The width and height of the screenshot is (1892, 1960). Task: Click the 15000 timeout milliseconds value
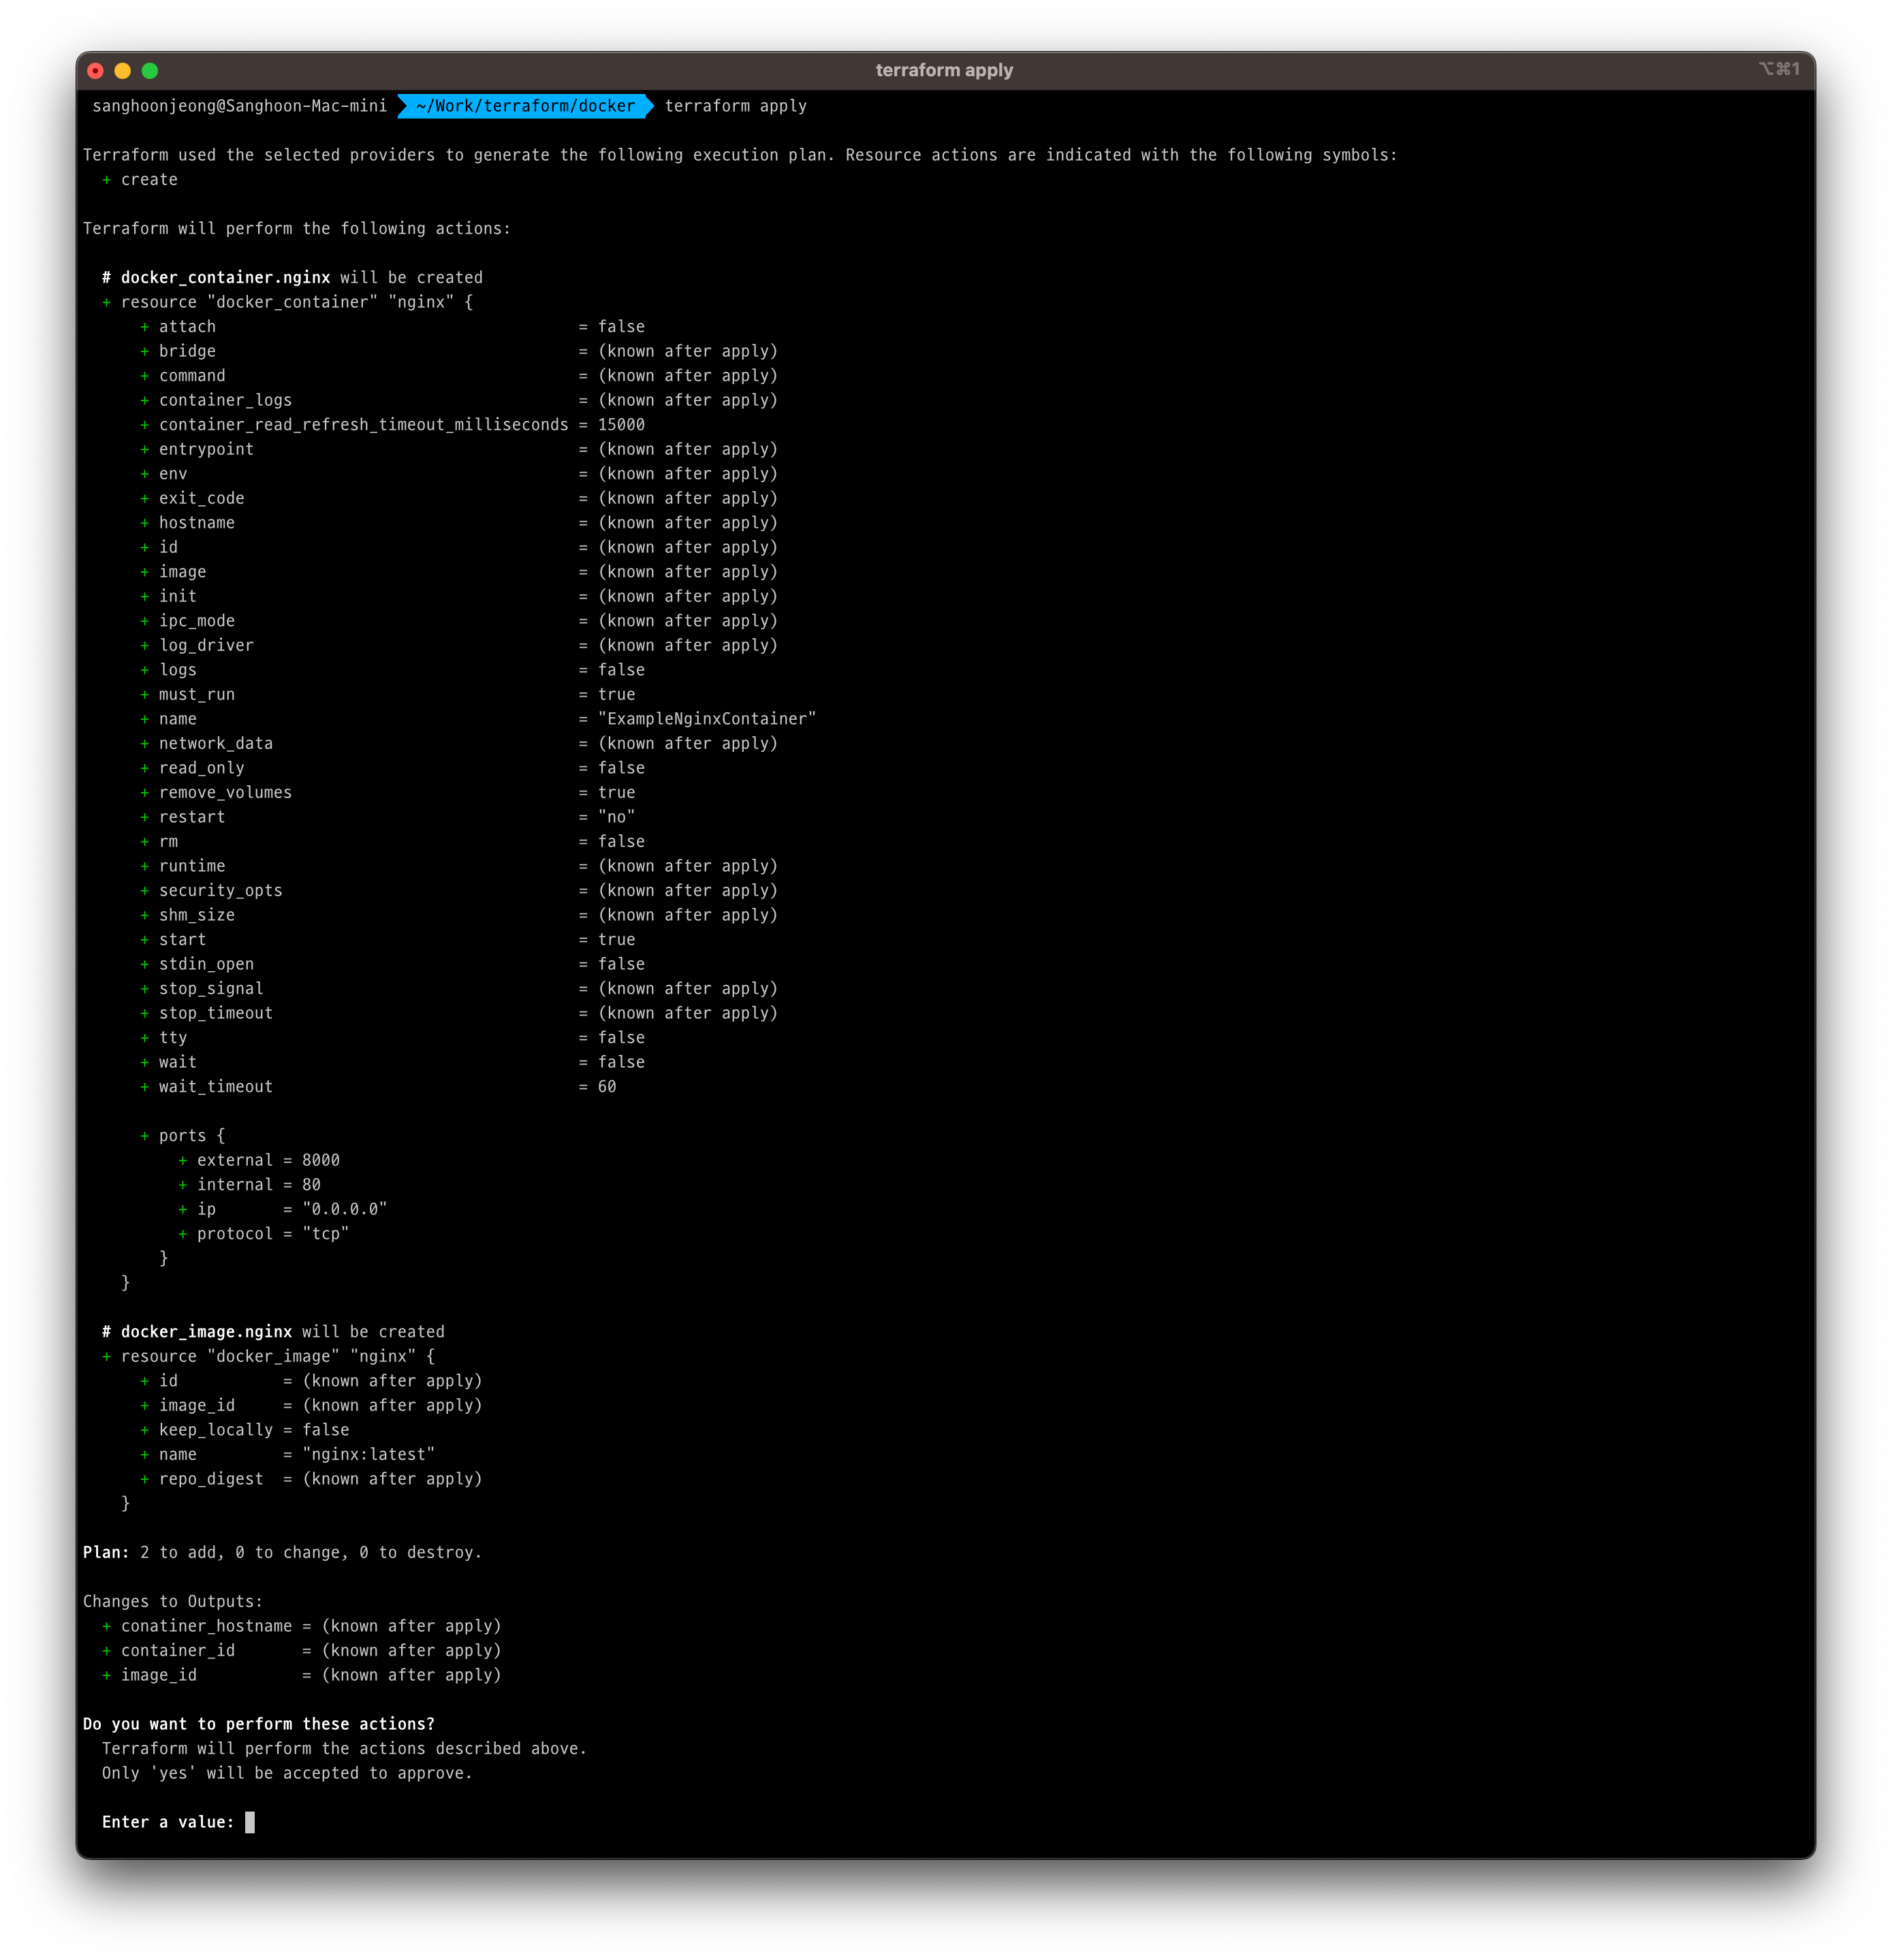tap(621, 425)
